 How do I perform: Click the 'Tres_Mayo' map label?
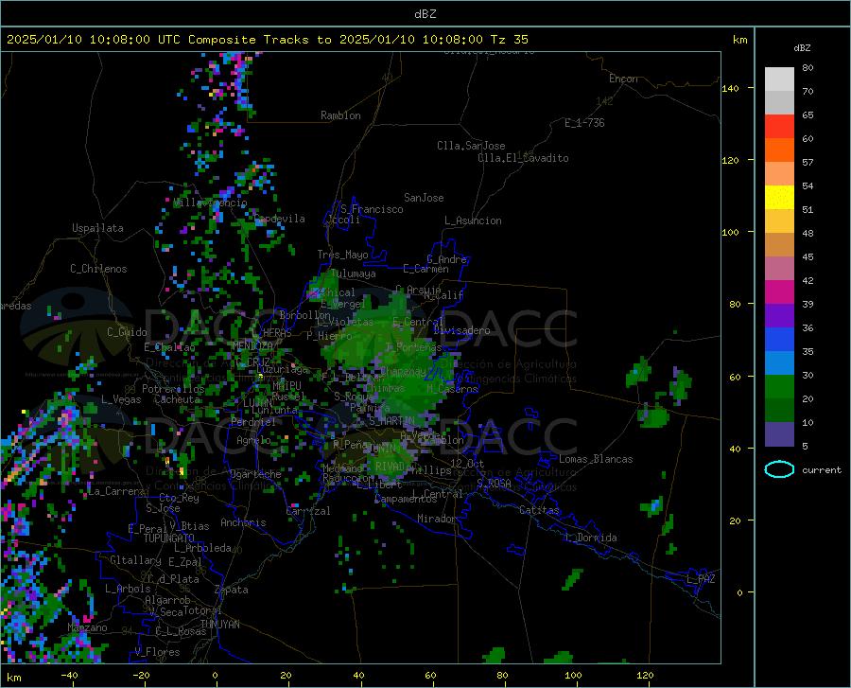[x=342, y=255]
